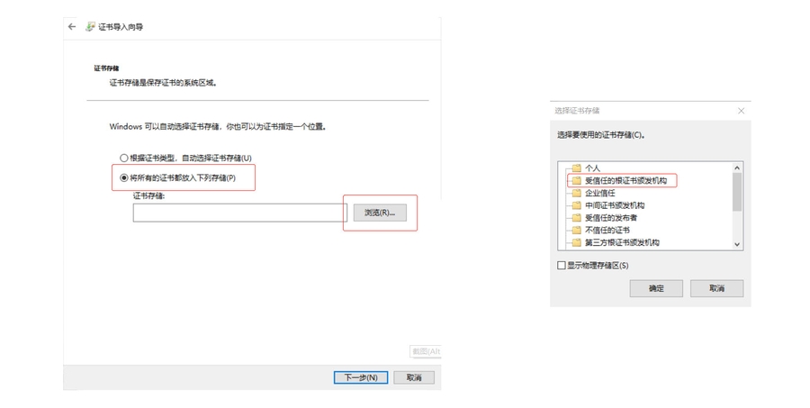
Task: Click 下一步 to go to the next step
Action: (x=360, y=377)
